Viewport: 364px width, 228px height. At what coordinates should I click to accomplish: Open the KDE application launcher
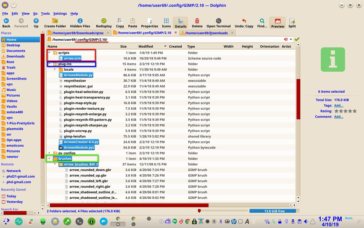coord(7,221)
